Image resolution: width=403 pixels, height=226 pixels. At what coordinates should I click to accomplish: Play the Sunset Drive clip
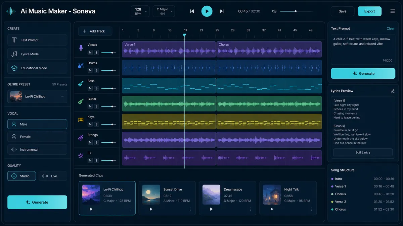(x=151, y=209)
